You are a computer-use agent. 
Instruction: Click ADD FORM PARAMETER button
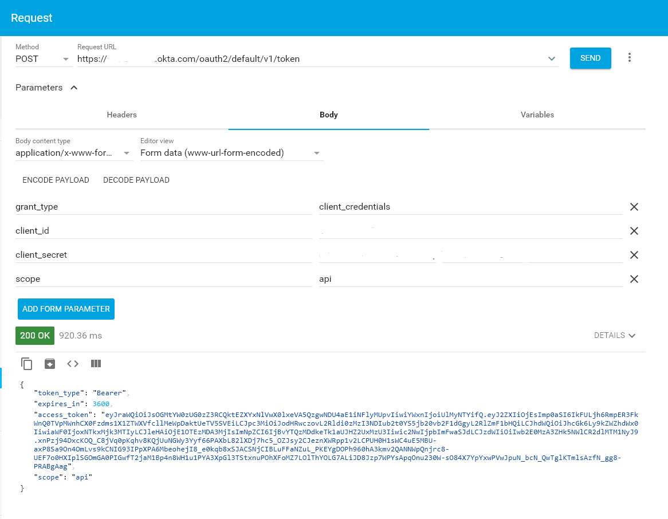click(x=66, y=309)
